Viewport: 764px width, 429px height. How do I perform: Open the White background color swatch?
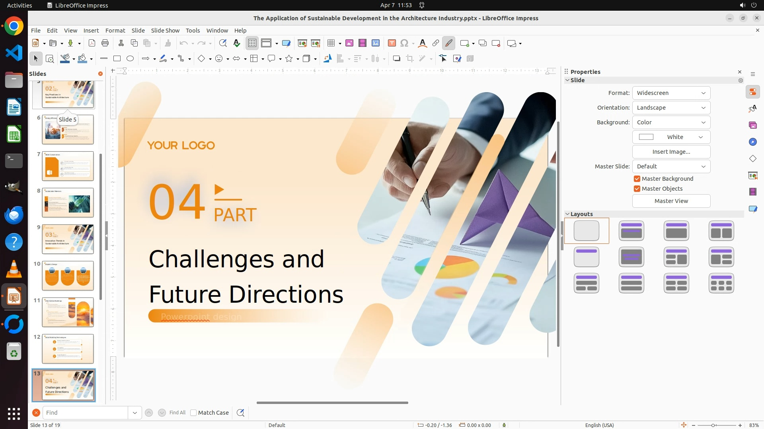[x=671, y=137]
